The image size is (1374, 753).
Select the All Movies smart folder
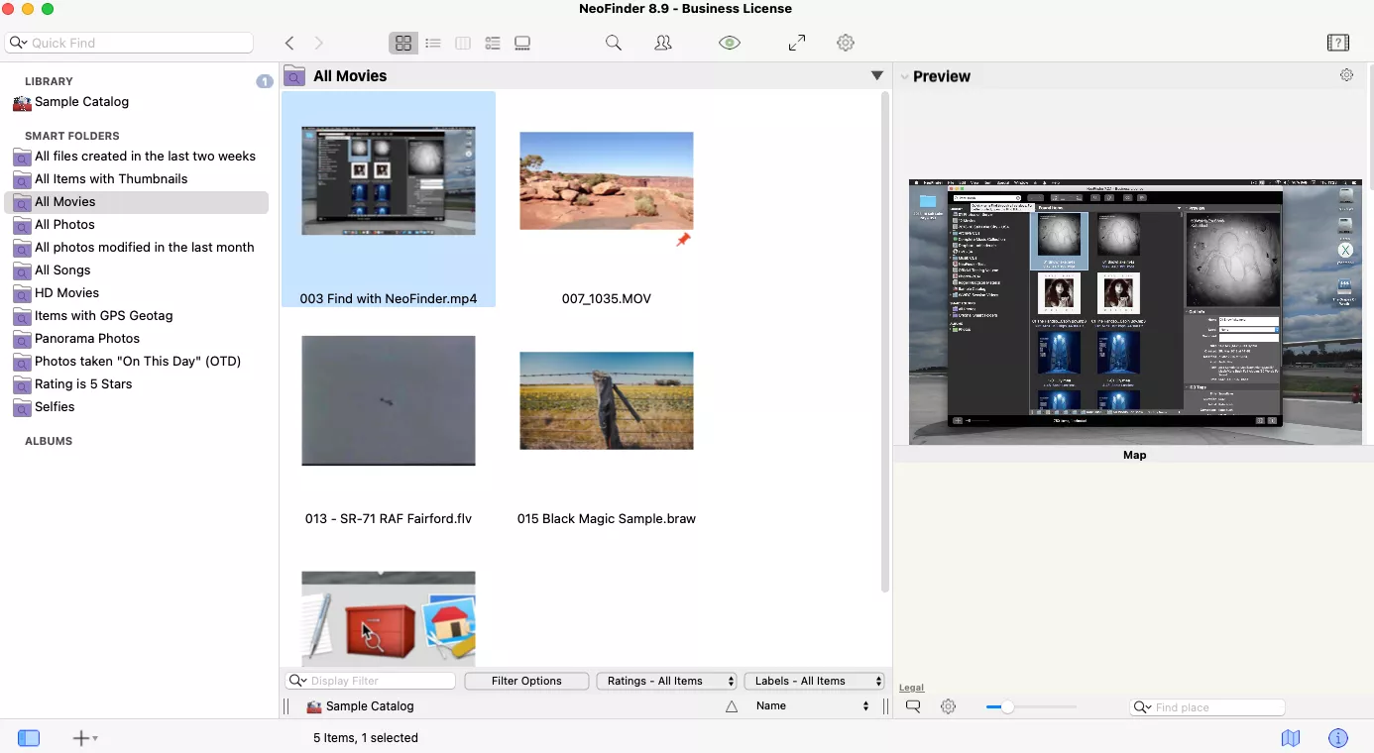pyautogui.click(x=137, y=202)
